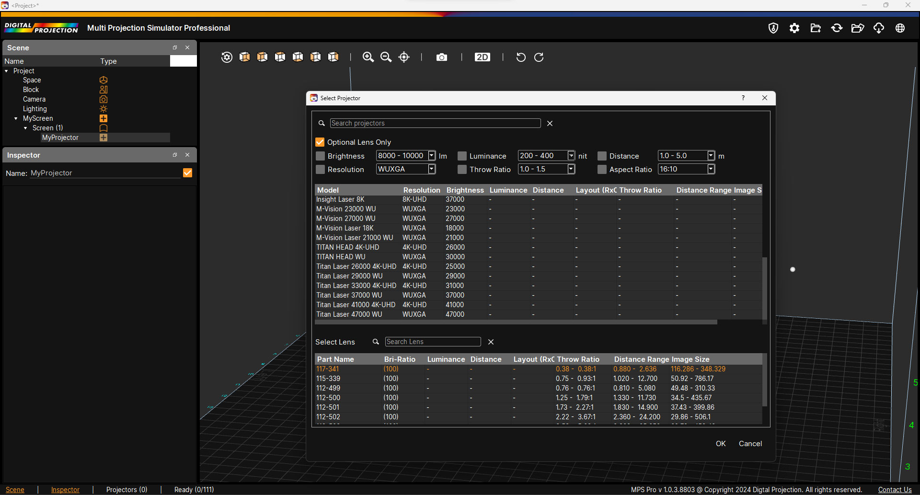
Task: Select MyProjector in the Scene tree
Action: tap(60, 138)
